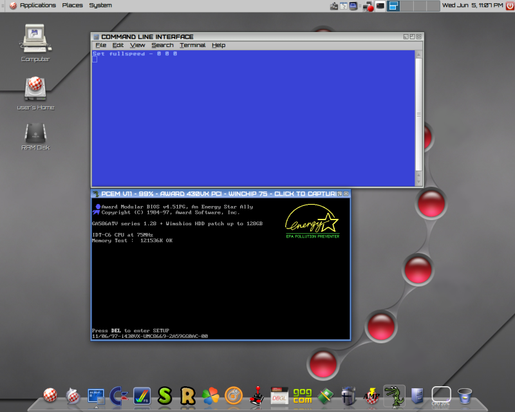
Task: Launch the Commodore C= logo dock icon
Action: click(118, 395)
